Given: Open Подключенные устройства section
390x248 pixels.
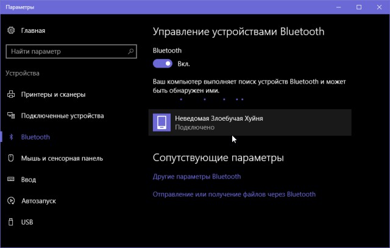Looking at the screenshot, I should point(62,116).
